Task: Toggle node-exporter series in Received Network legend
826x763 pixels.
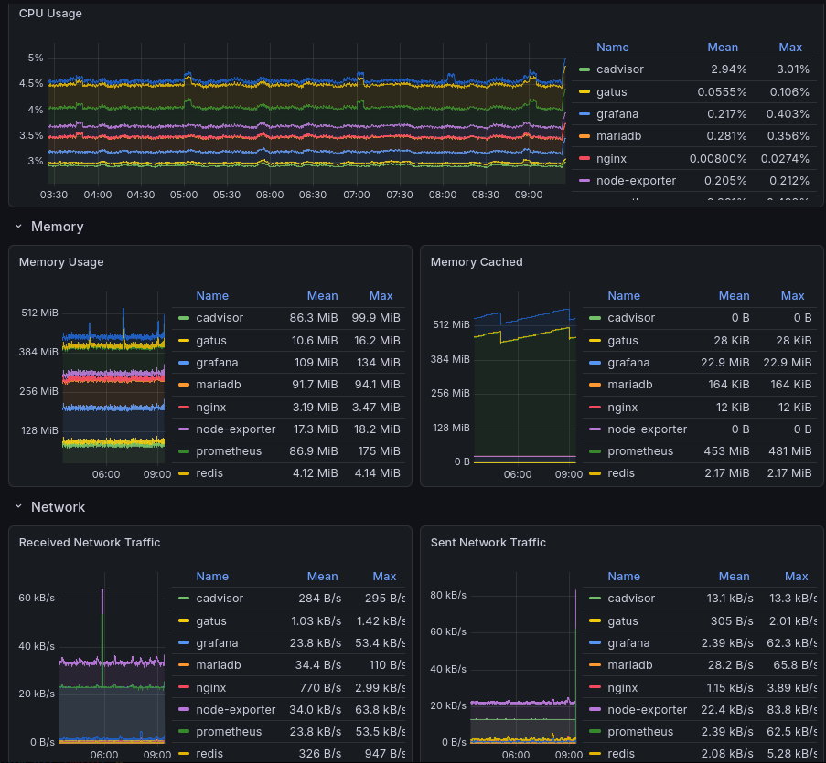Action: 235,710
